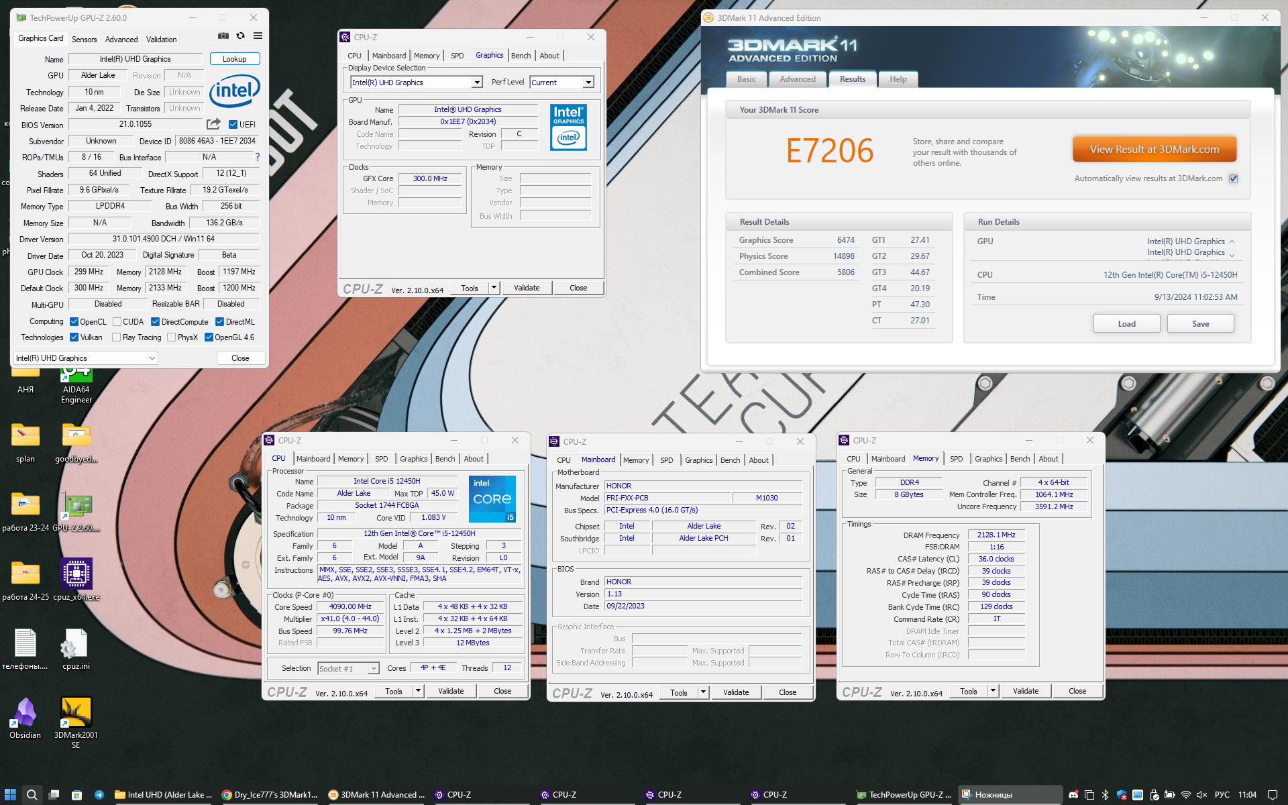
Task: Click the BIOS export share icon in GPU-Z
Action: point(213,124)
